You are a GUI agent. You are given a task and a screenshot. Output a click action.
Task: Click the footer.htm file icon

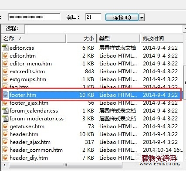click(x=6, y=95)
